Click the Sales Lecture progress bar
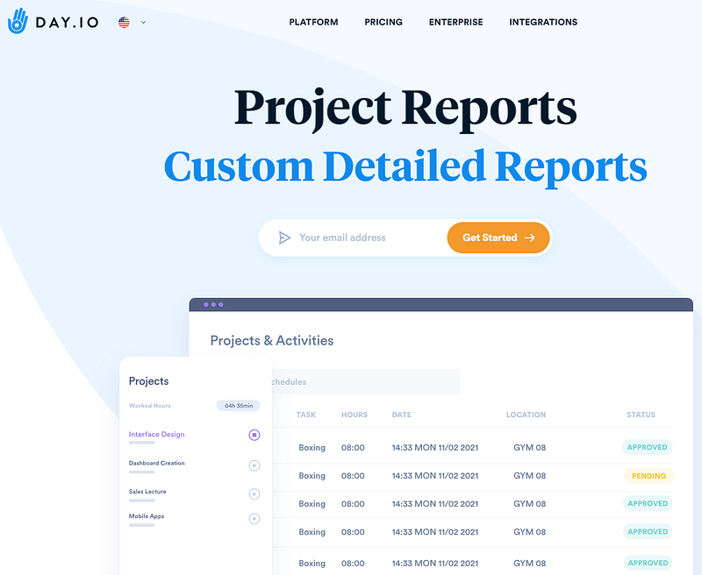This screenshot has height=575, width=702. [x=141, y=500]
